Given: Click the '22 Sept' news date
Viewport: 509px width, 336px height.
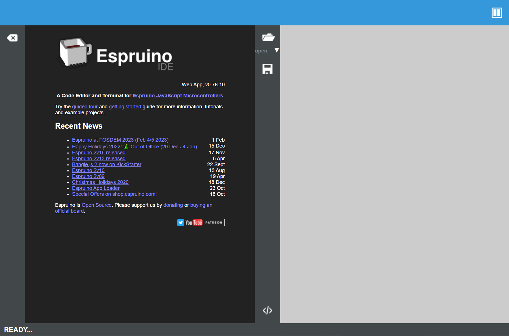Looking at the screenshot, I should click(x=216, y=164).
